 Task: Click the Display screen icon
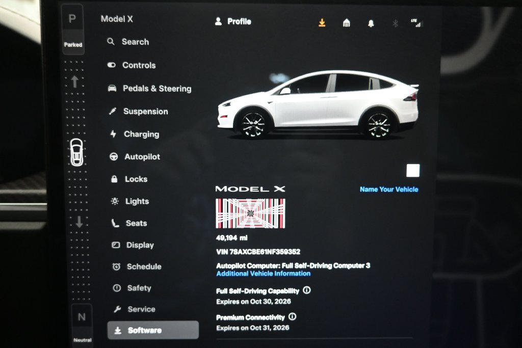pos(116,245)
